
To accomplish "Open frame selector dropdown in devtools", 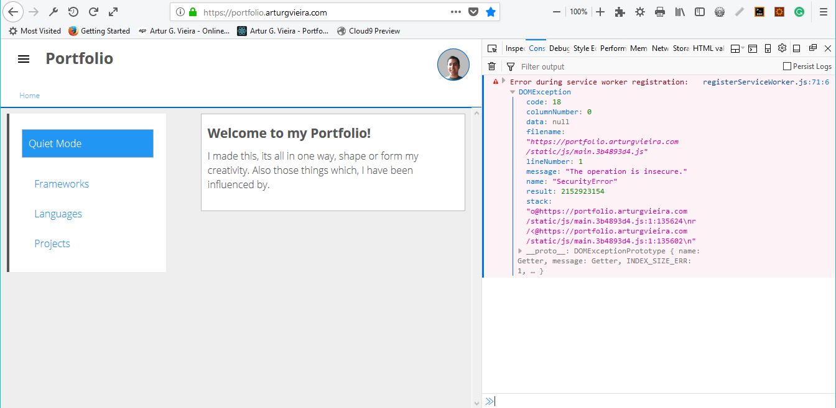I will click(737, 48).
